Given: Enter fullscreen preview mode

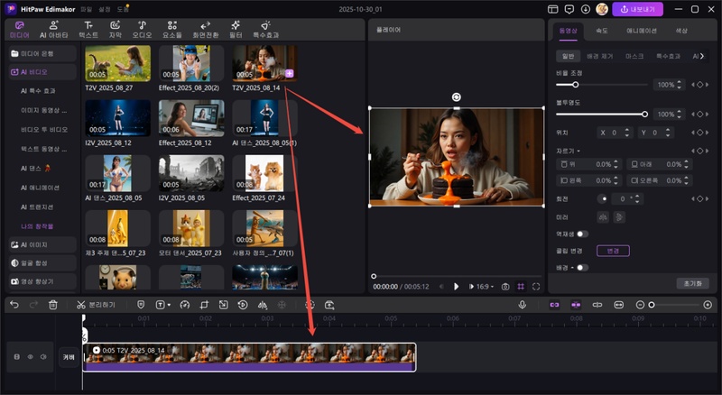Looking at the screenshot, I should 536,286.
